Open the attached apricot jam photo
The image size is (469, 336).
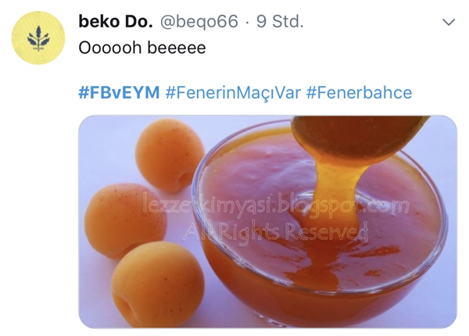[x=267, y=221]
